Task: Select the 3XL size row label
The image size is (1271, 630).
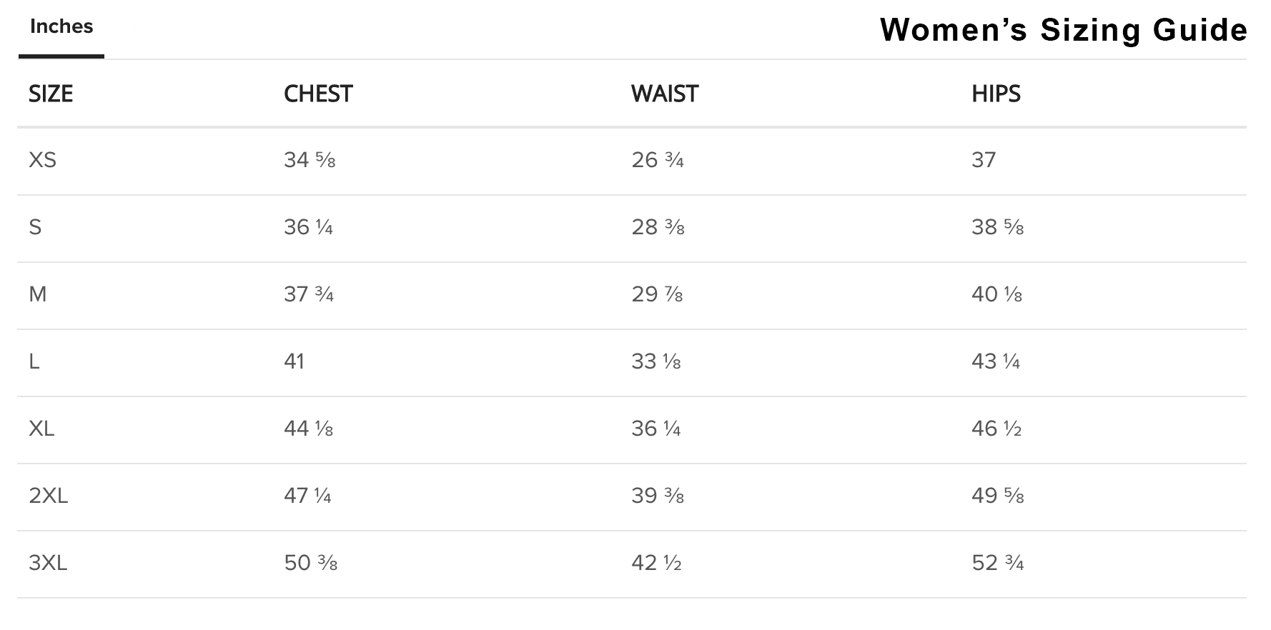Action: [48, 563]
